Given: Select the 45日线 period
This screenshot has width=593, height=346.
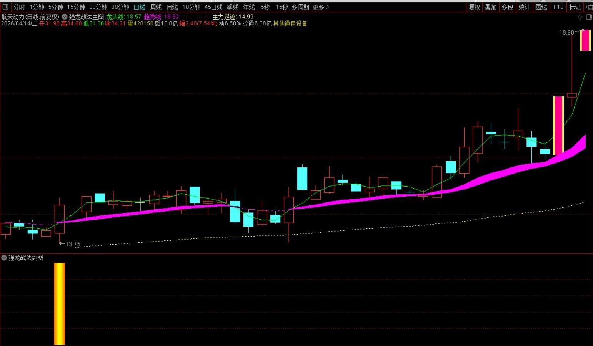Looking at the screenshot, I should 214,7.
